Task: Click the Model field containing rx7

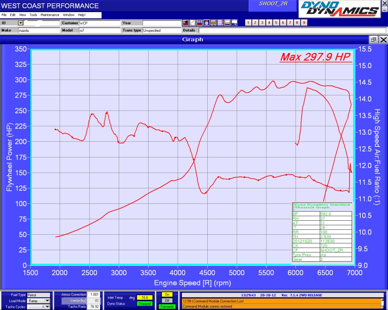Action: [x=100, y=30]
